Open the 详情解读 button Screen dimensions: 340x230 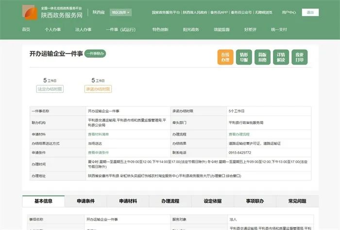tap(281, 57)
